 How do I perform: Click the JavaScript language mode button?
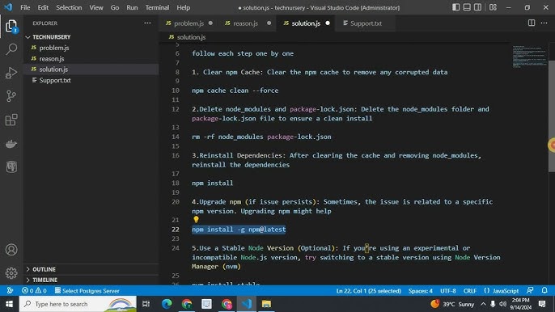tap(502, 291)
